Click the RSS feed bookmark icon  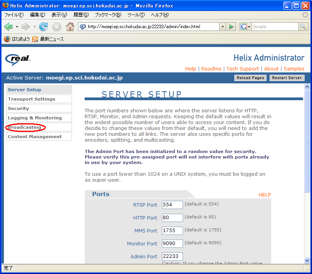click(35, 39)
